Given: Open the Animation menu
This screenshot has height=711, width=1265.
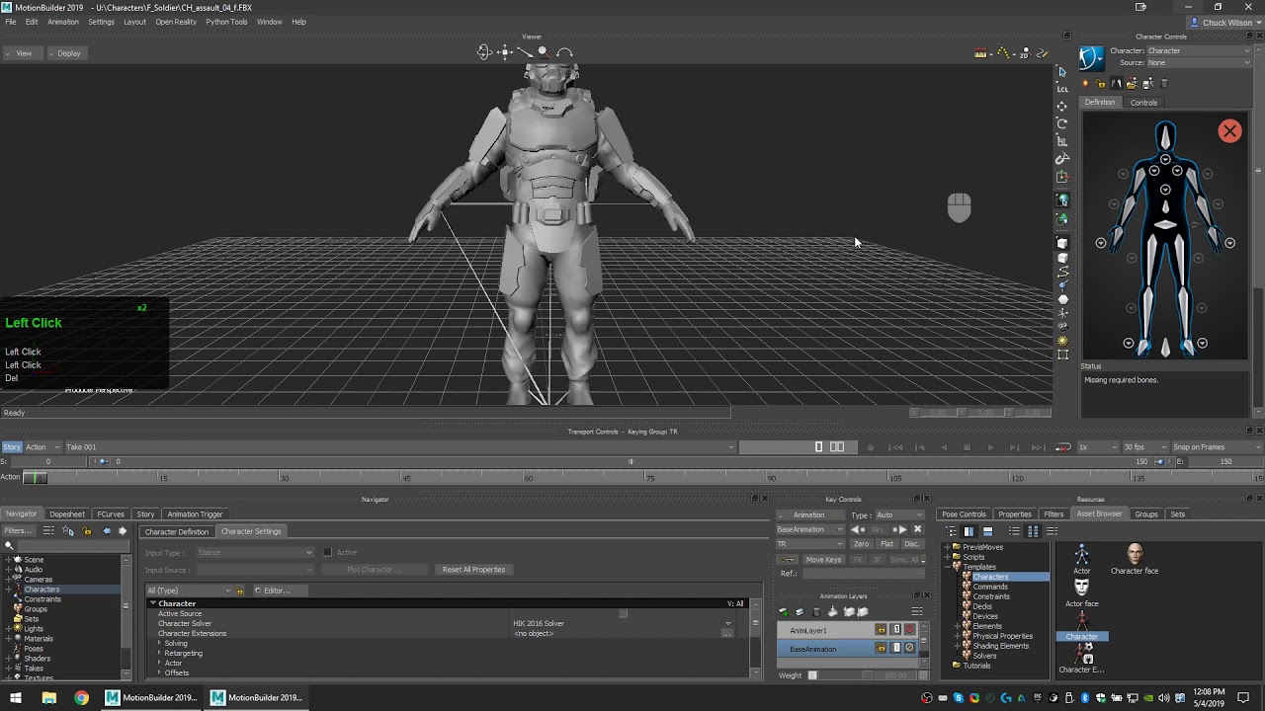Looking at the screenshot, I should (63, 22).
